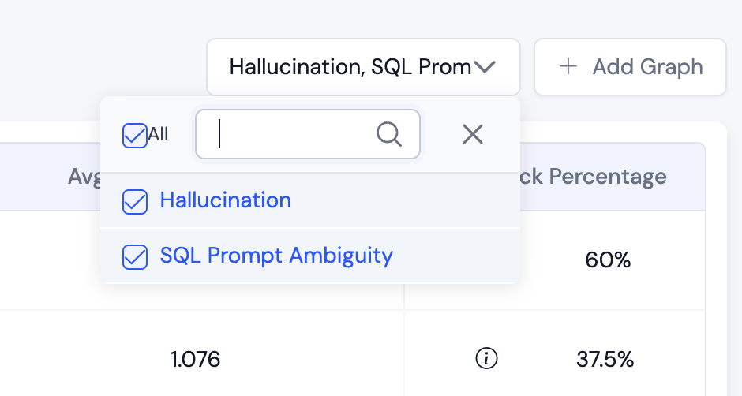Click the info icon beside 37.5%
The height and width of the screenshot is (396, 742).
click(x=487, y=360)
